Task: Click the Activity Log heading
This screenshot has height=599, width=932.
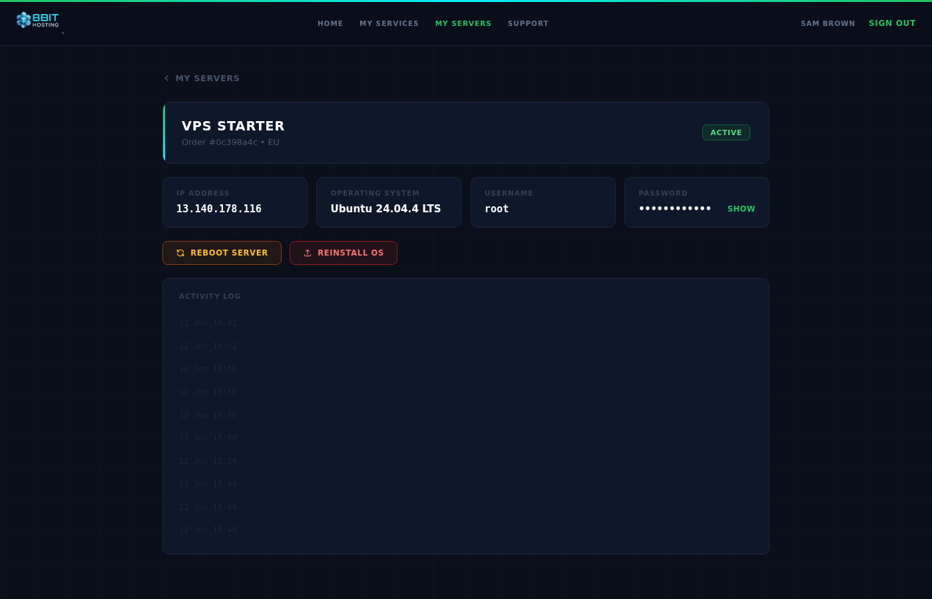Action: (x=210, y=296)
